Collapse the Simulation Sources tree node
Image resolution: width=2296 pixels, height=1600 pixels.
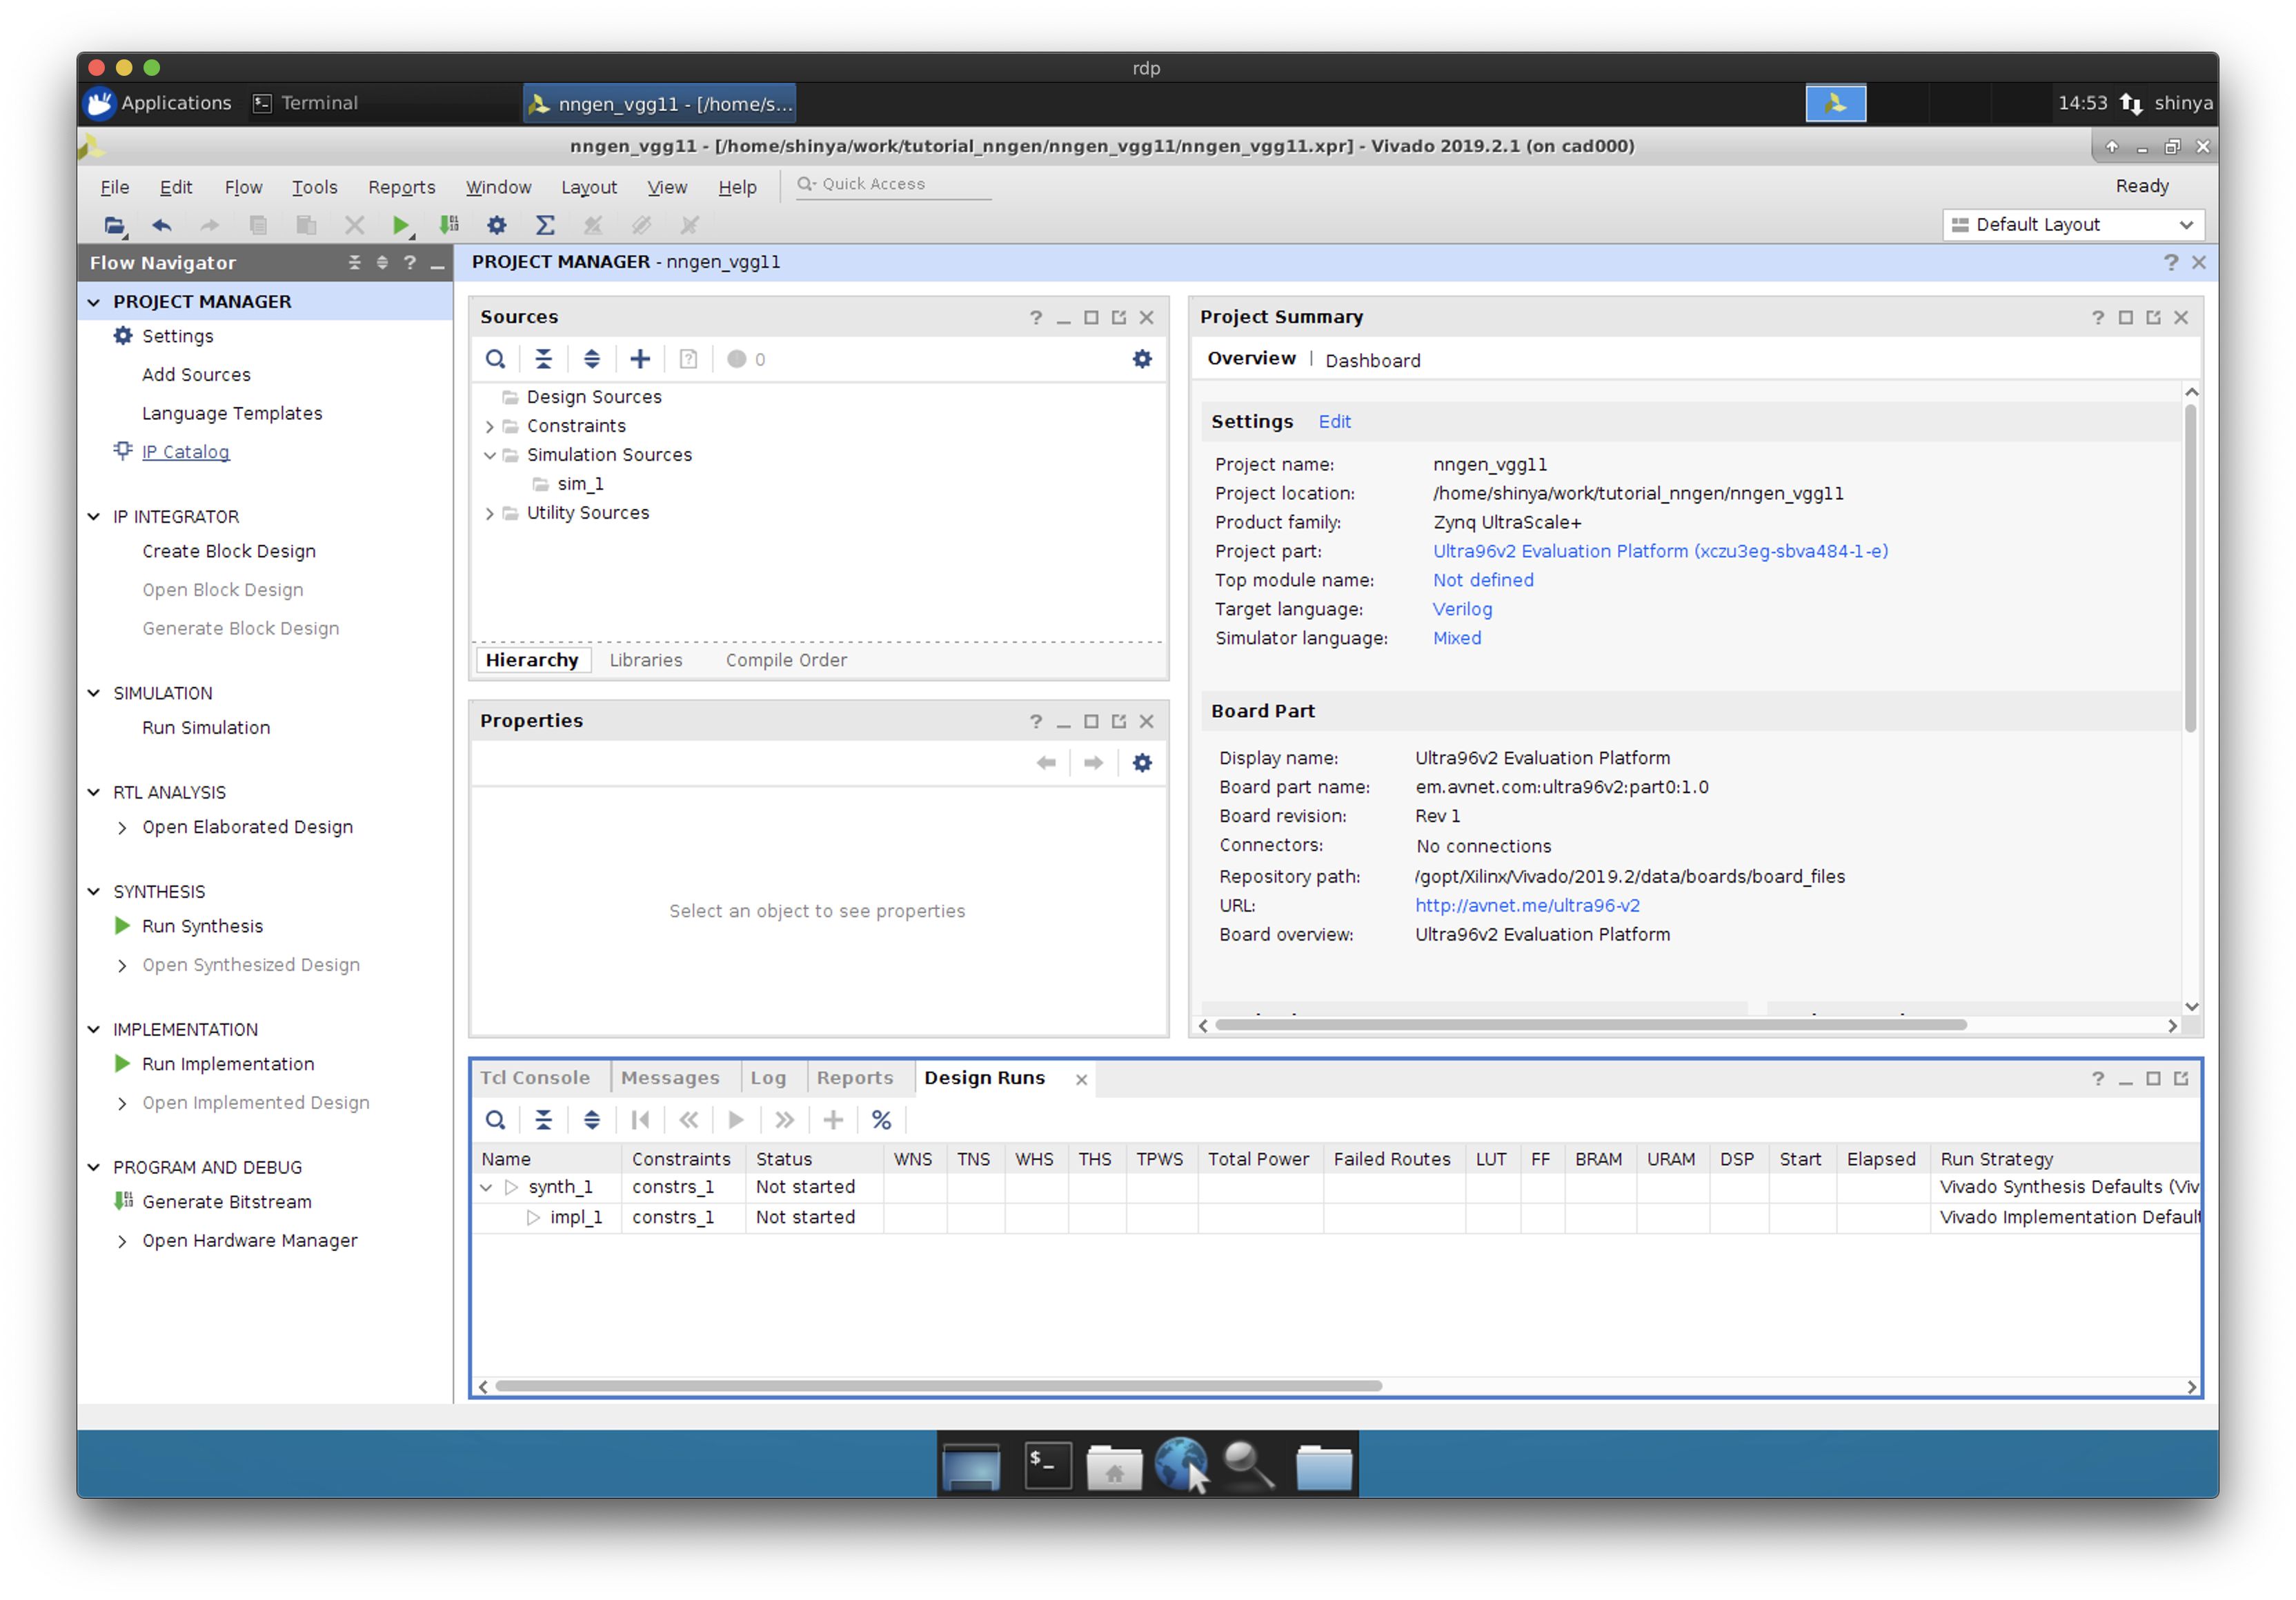(489, 454)
